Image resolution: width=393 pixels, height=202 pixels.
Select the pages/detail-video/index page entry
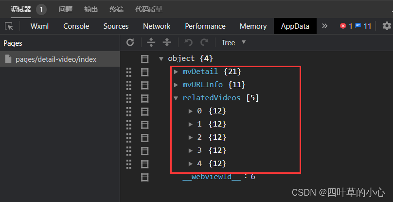pos(60,59)
